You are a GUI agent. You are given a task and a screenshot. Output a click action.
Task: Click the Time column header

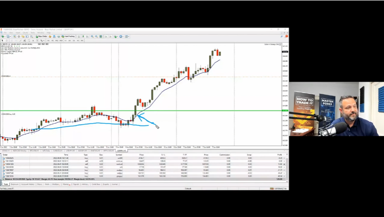pos(65,155)
